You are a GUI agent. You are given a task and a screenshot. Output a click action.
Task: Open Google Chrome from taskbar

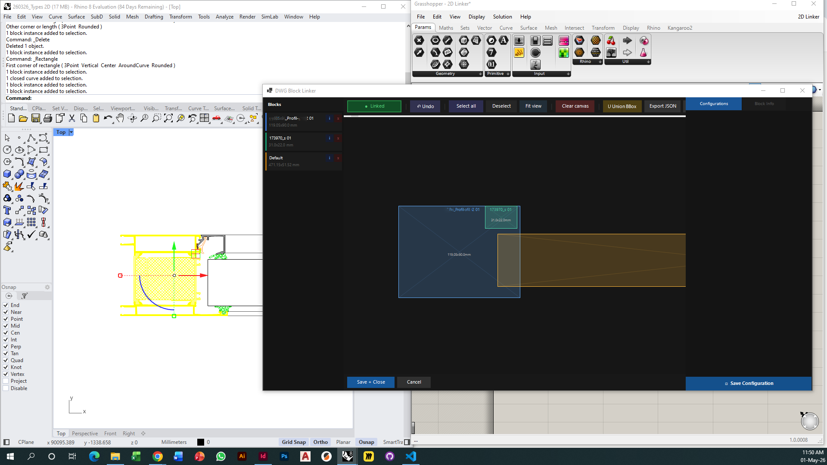click(157, 456)
